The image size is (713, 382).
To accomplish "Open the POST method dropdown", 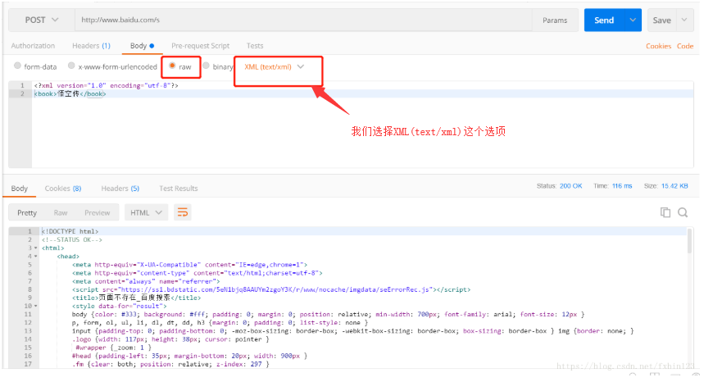I will 41,20.
